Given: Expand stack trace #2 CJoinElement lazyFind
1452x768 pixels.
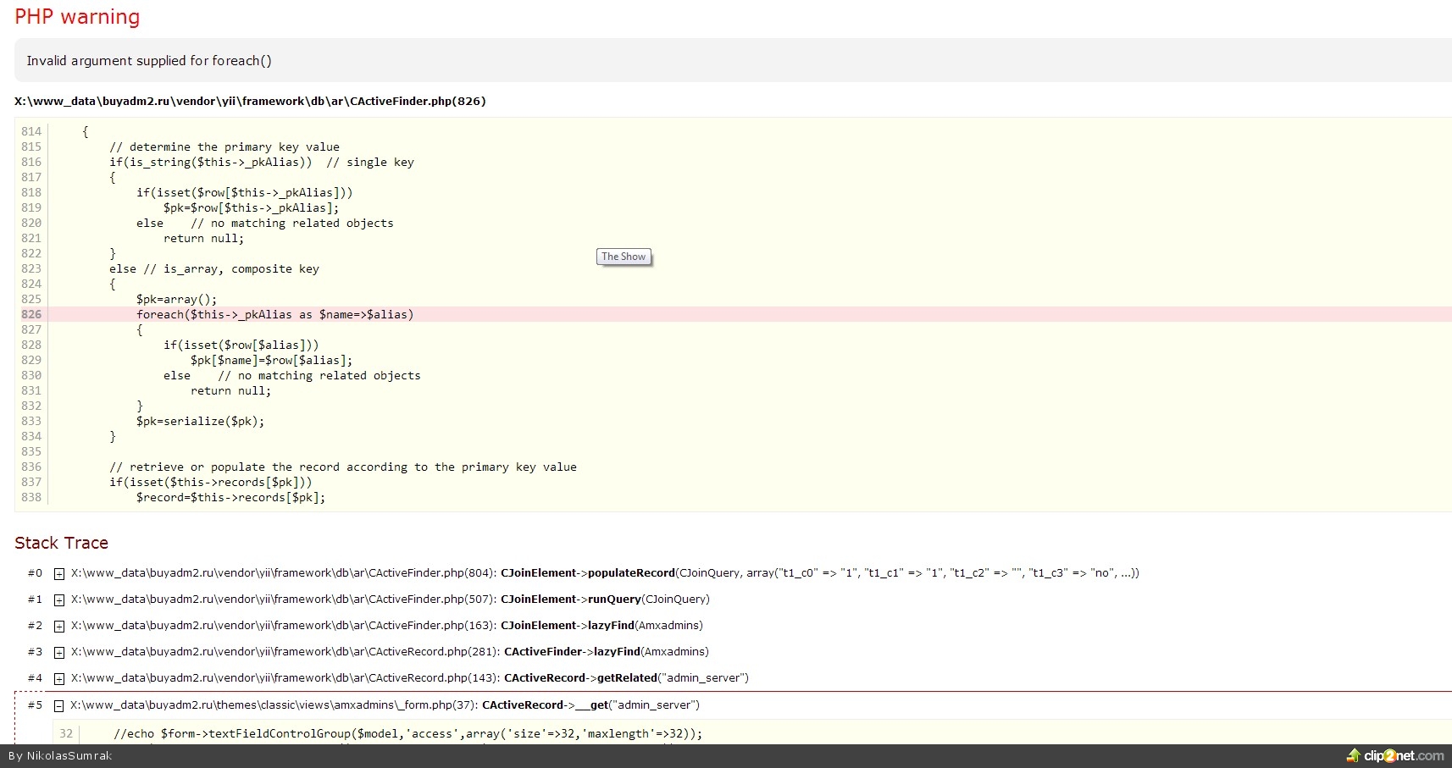Looking at the screenshot, I should 59,627.
